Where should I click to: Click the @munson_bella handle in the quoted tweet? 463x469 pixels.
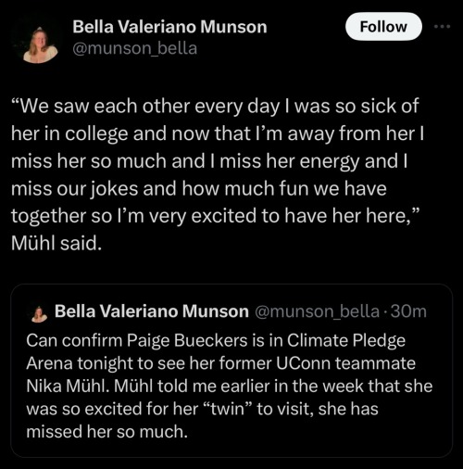(x=317, y=311)
